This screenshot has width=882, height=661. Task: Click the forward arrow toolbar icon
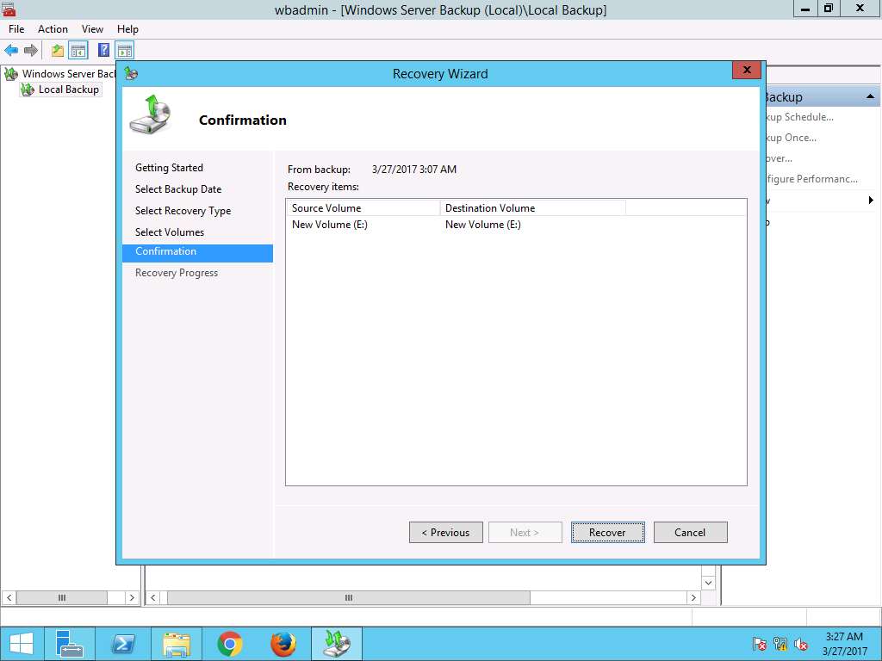31,51
